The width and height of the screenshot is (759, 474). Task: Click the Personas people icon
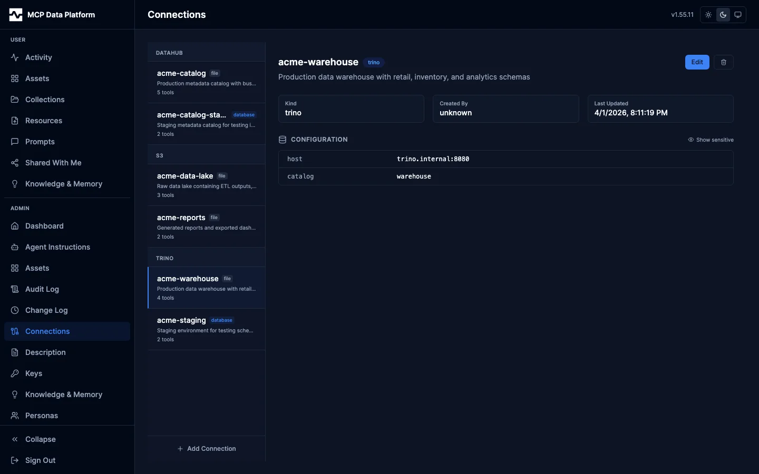click(x=15, y=416)
